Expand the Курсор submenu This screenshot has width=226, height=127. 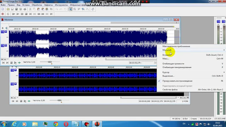pyautogui.click(x=191, y=72)
